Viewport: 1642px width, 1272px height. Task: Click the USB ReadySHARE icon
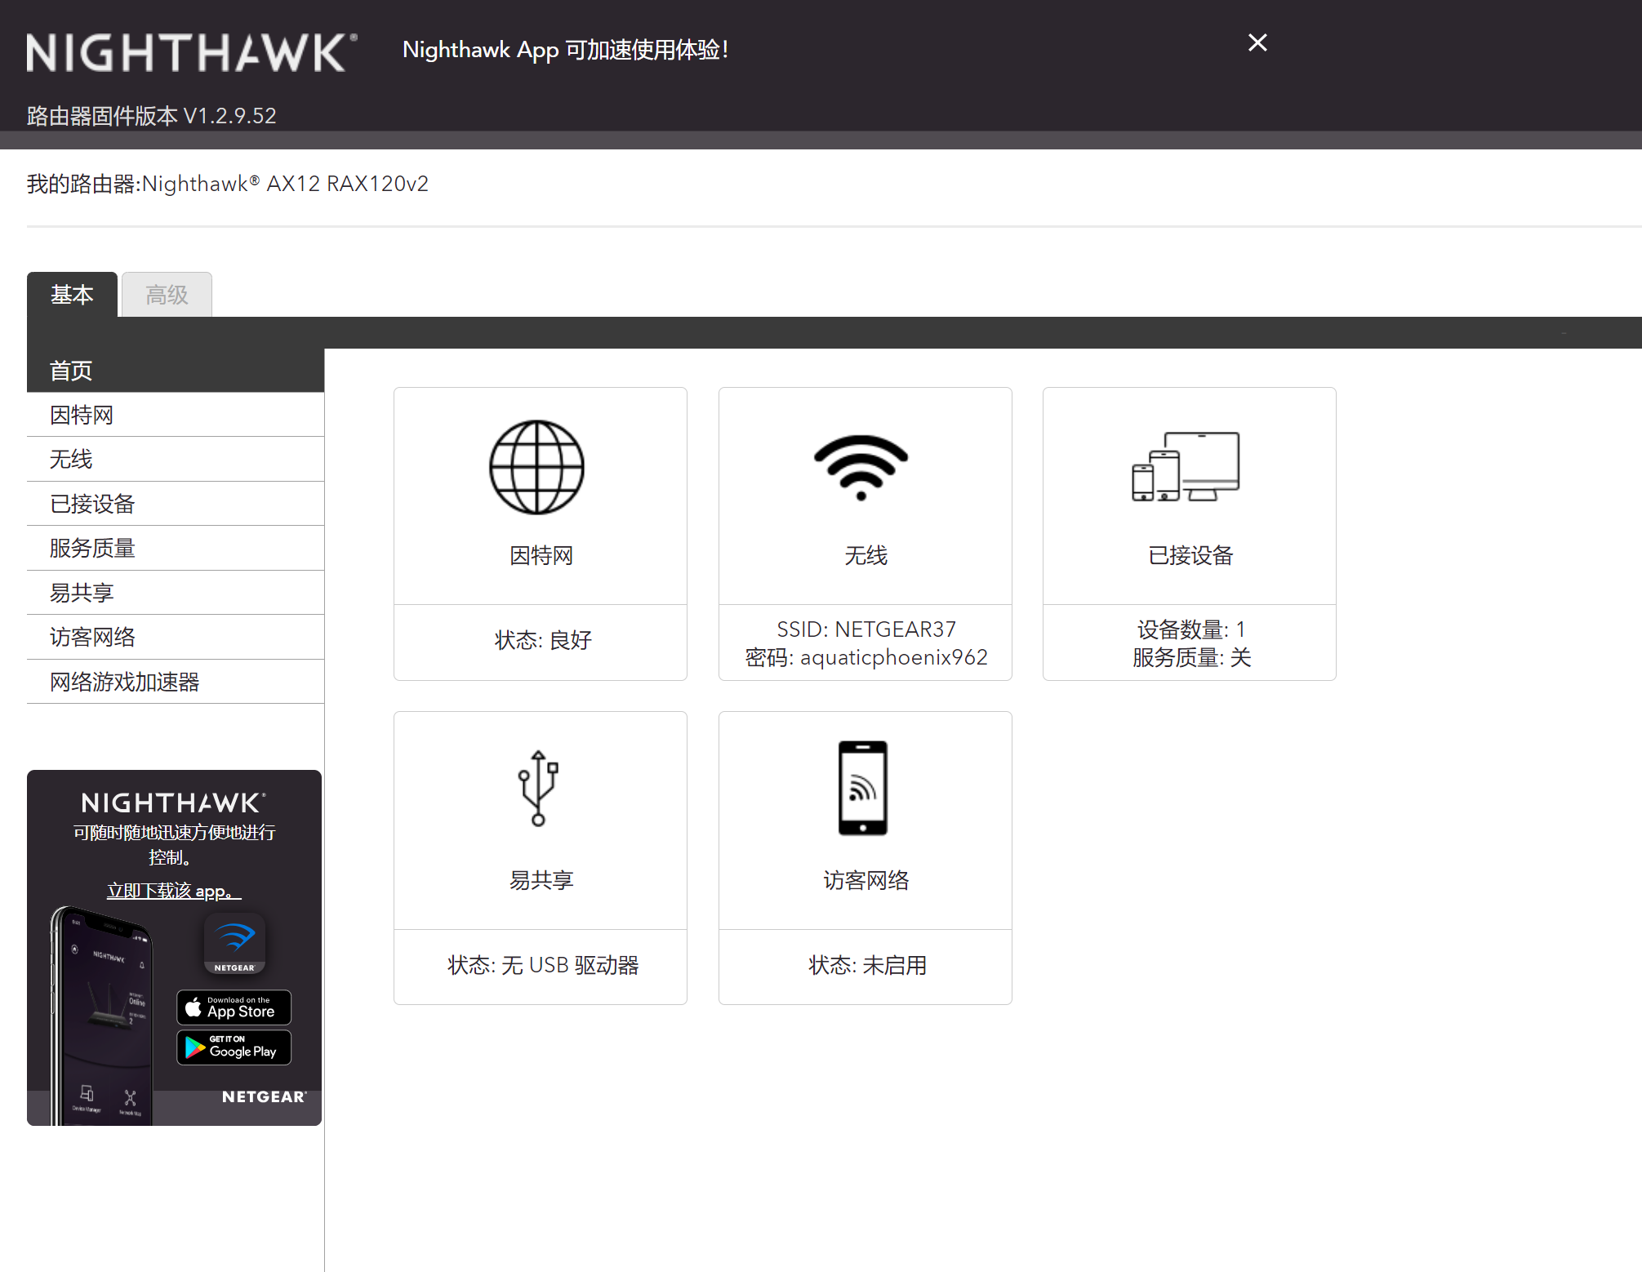coord(538,788)
